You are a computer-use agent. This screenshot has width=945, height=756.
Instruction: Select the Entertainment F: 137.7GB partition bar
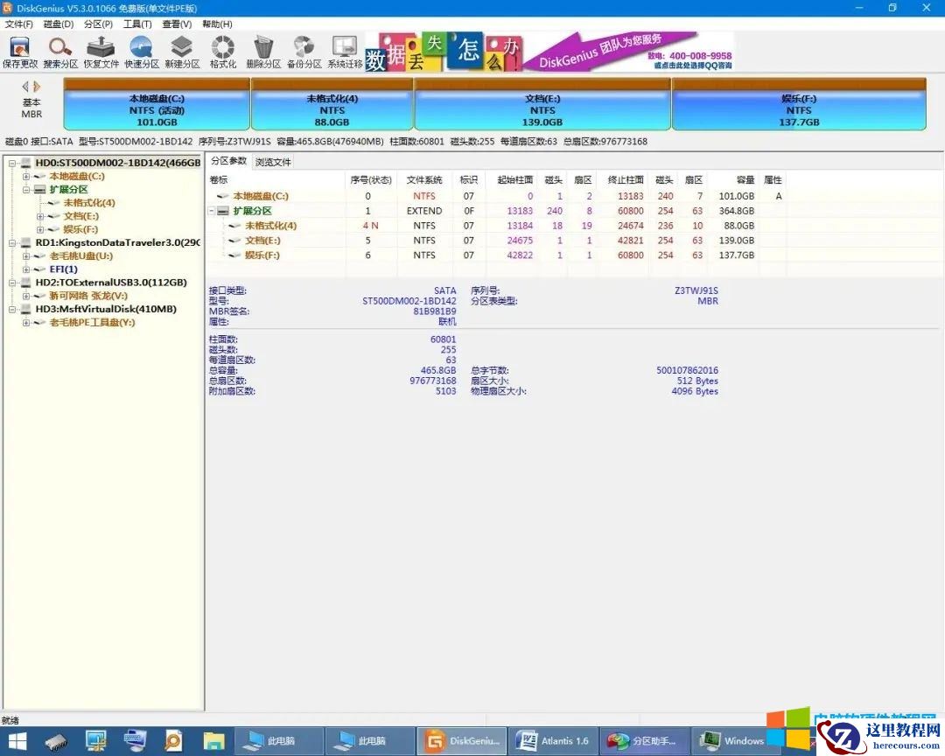(799, 104)
